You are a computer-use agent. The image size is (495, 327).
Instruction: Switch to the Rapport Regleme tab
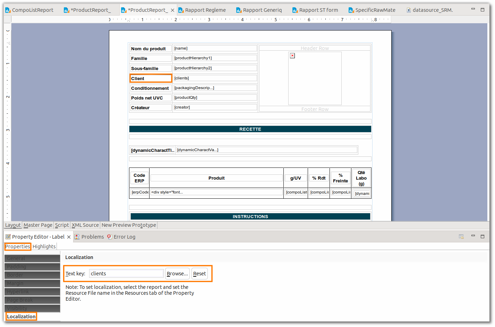(202, 10)
